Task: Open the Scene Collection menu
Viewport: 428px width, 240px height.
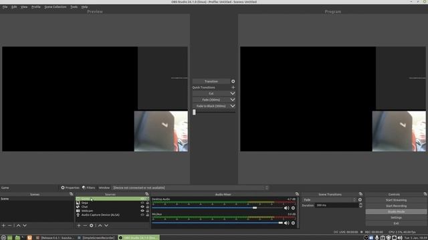Action: tap(55, 7)
